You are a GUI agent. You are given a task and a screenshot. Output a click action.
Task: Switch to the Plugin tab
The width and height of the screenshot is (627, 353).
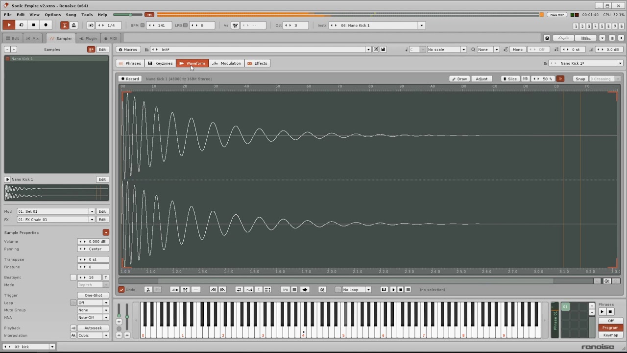click(88, 38)
